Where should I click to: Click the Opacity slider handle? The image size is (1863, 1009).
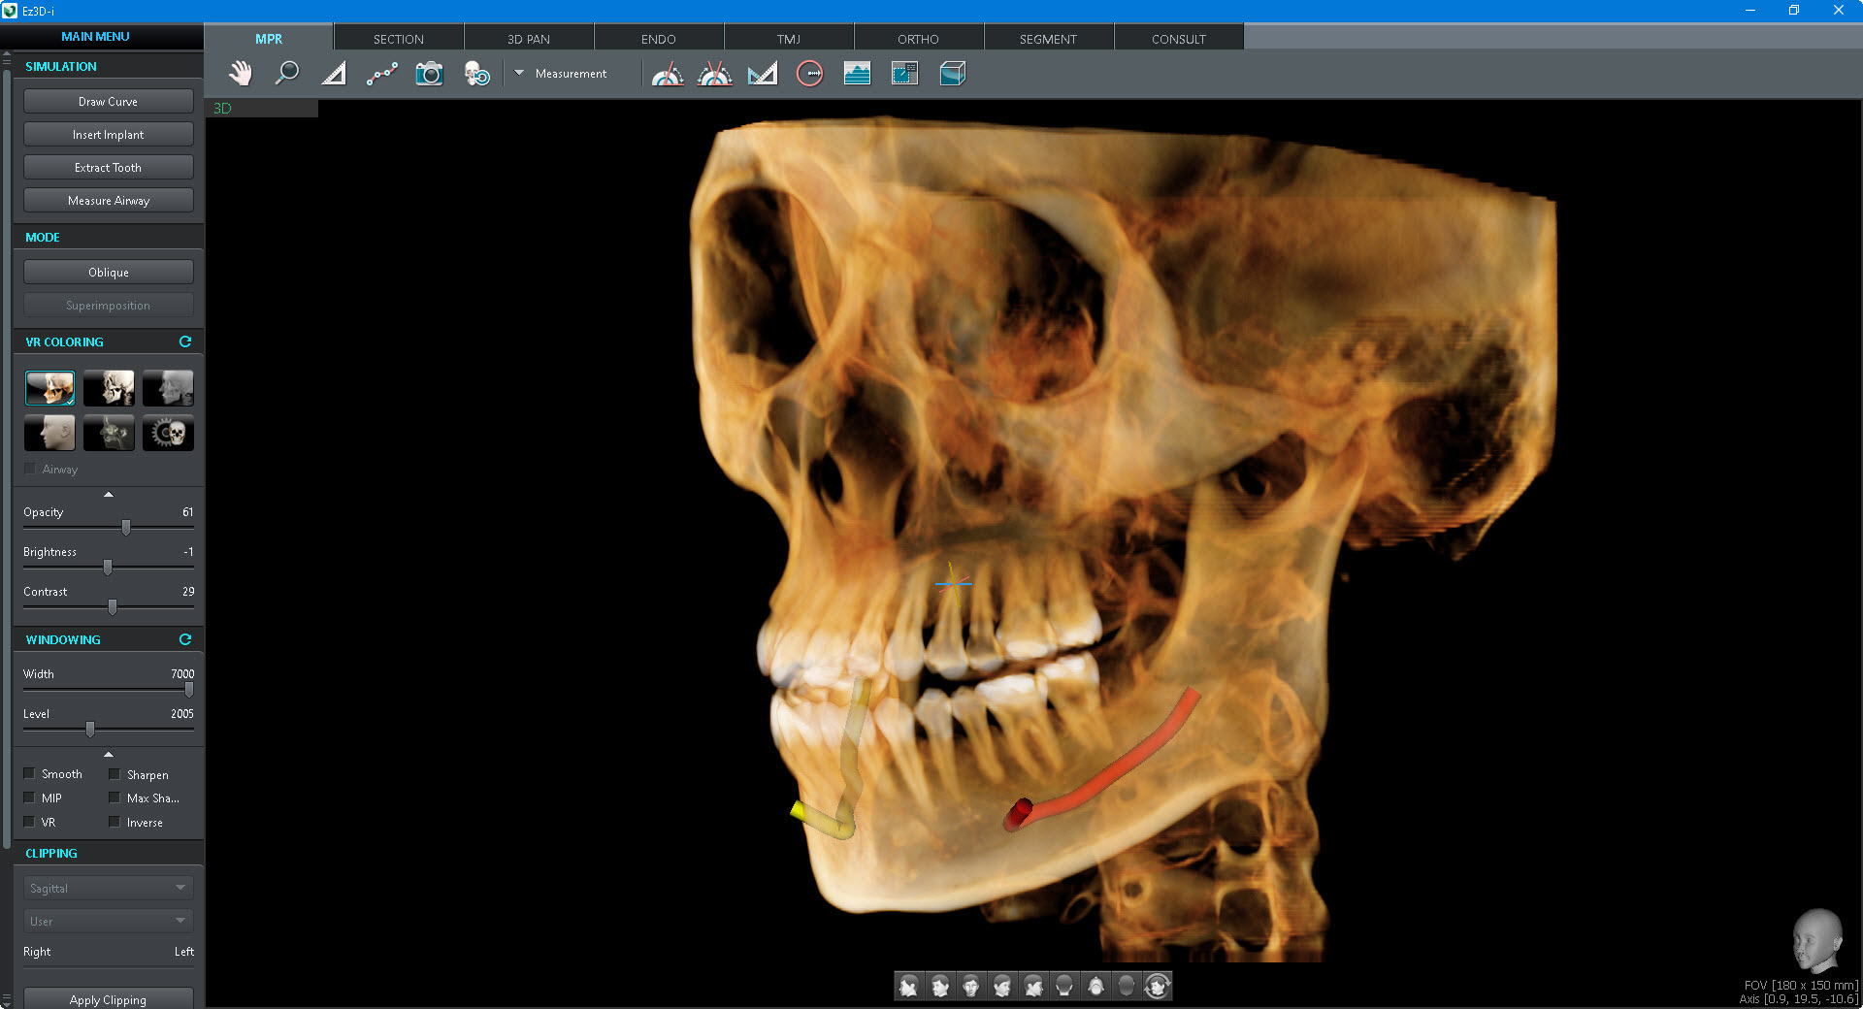[126, 528]
